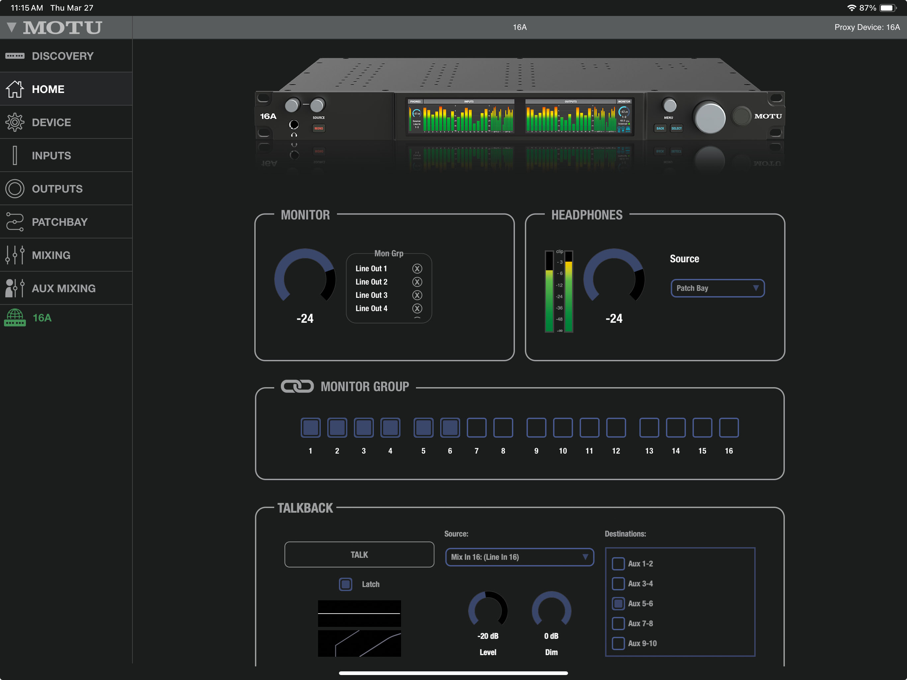Remove Line Out 2 from Mon Grp
The image size is (907, 680).
[417, 282]
